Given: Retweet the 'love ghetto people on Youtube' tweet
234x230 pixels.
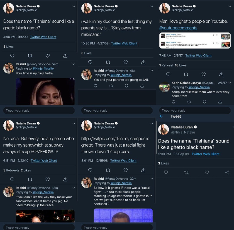Looking at the screenshot, I should point(186,74).
